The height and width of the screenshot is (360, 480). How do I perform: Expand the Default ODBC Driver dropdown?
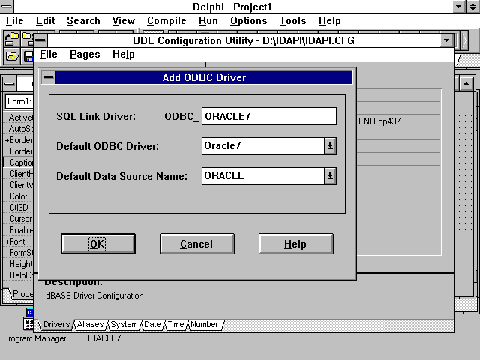coord(330,146)
